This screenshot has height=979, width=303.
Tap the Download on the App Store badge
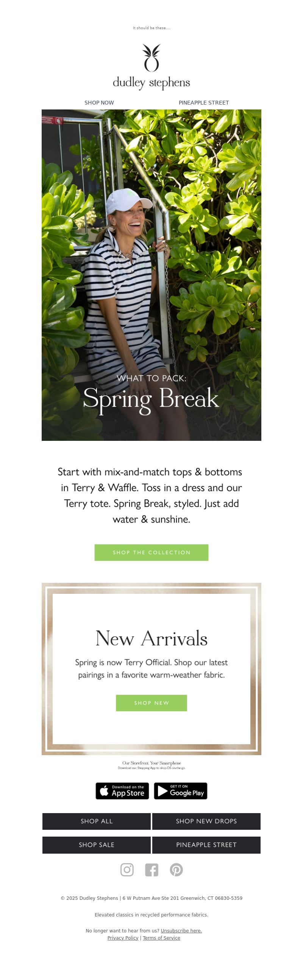[x=122, y=791]
